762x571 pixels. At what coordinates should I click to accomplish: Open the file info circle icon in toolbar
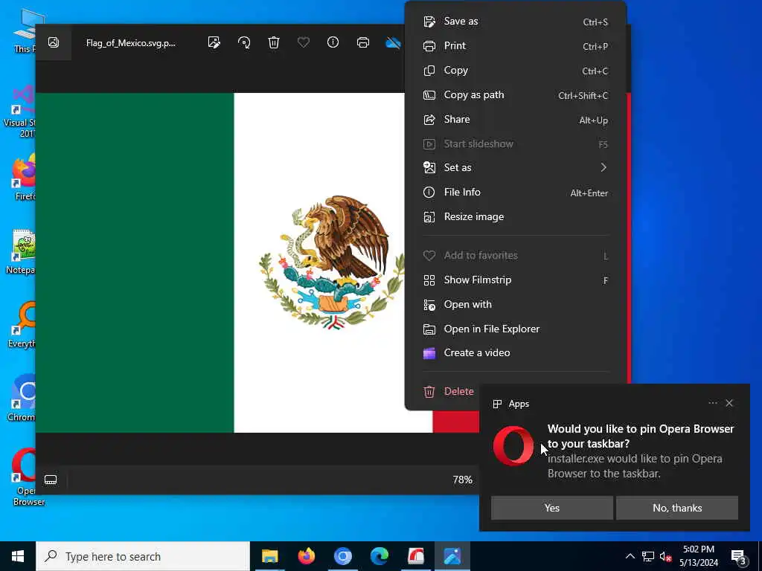333,42
